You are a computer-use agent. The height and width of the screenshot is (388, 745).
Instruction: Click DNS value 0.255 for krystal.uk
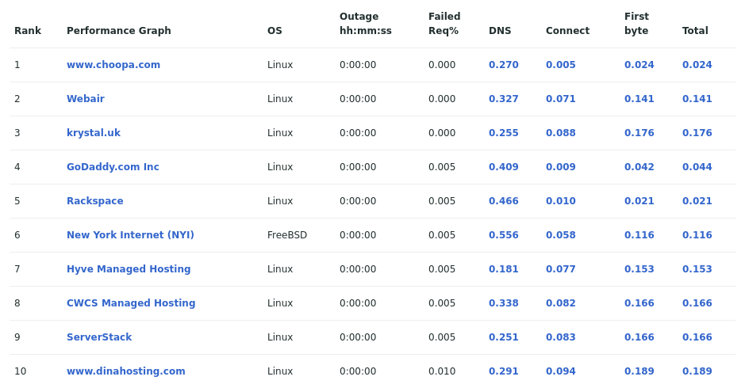coord(504,133)
